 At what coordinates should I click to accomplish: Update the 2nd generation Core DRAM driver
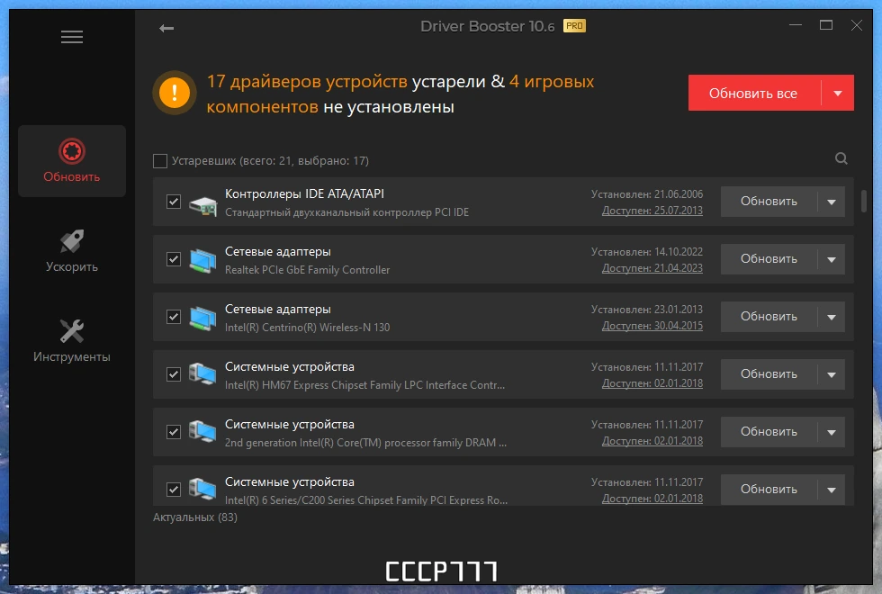coord(769,431)
